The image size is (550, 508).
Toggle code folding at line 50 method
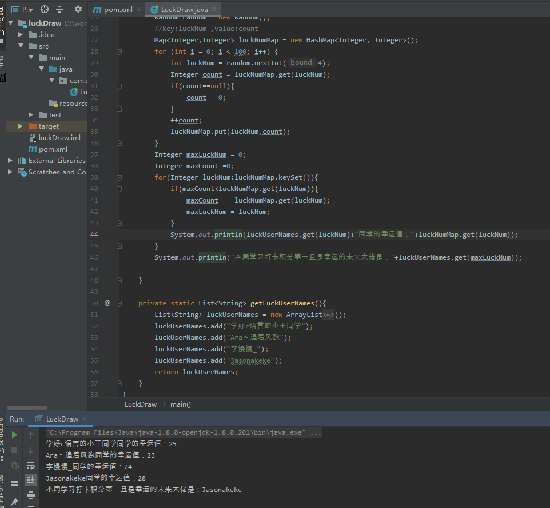tap(119, 303)
